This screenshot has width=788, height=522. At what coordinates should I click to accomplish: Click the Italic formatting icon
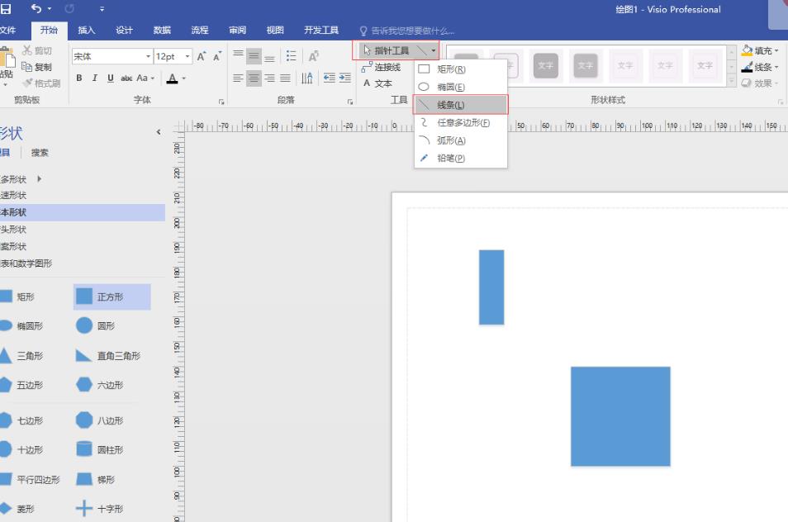coord(95,78)
